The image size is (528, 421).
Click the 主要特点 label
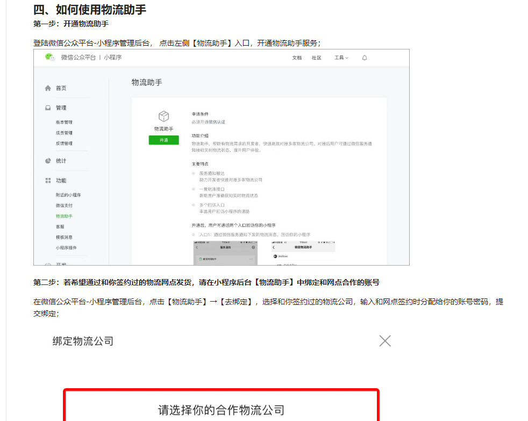[200, 164]
